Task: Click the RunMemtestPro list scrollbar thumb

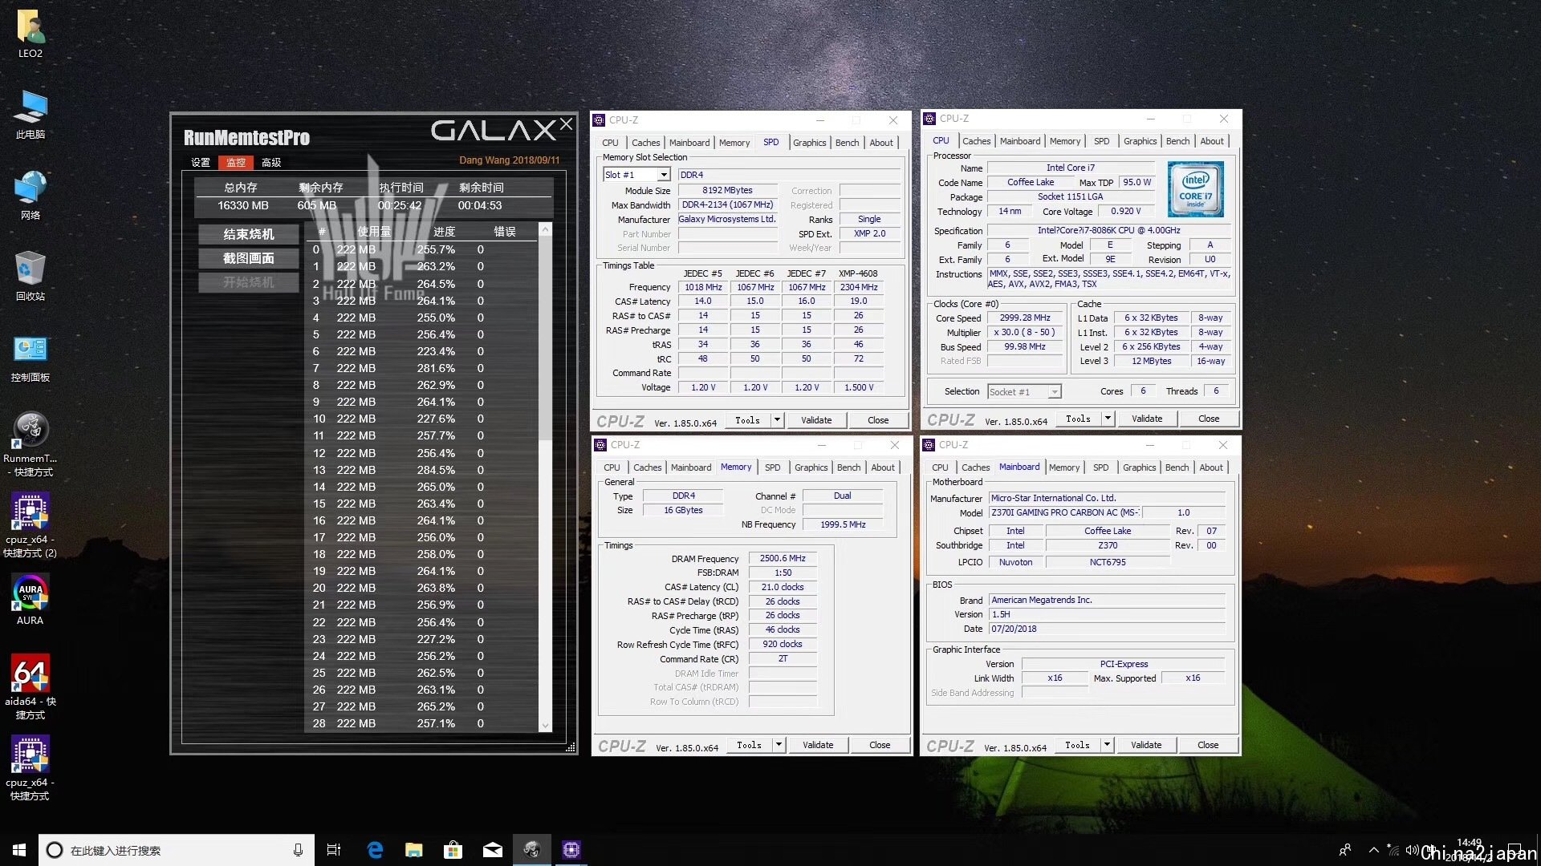Action: pyautogui.click(x=546, y=337)
